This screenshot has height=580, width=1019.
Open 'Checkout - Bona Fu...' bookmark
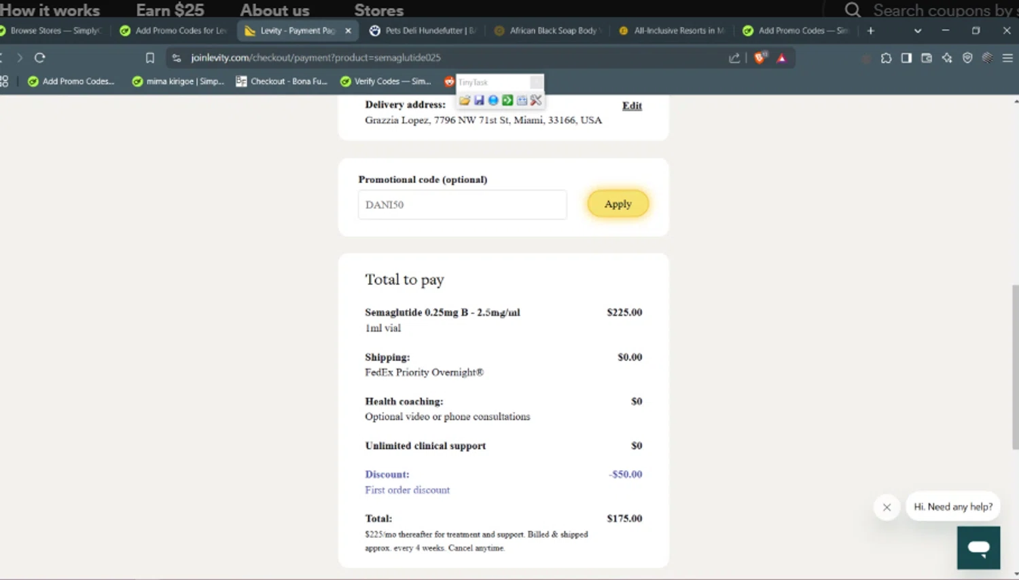click(x=282, y=81)
